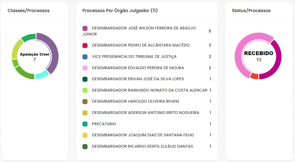
Task: Click the RECEBIDO label in the Status chart
Action: [258, 53]
